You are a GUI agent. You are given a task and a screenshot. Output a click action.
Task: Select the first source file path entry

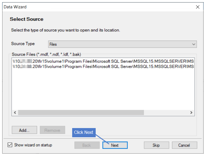click(x=103, y=61)
